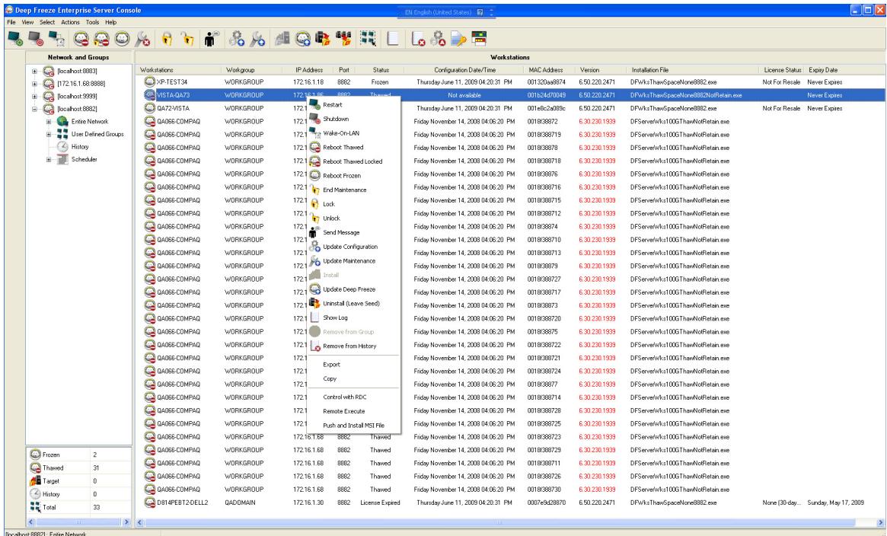The height and width of the screenshot is (536, 887).
Task: Choose Export in the context menu
Action: (353, 364)
